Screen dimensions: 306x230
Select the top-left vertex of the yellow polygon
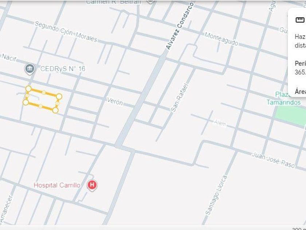[28, 89]
